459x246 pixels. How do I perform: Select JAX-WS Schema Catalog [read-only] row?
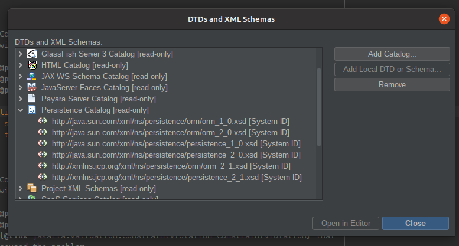[104, 77]
